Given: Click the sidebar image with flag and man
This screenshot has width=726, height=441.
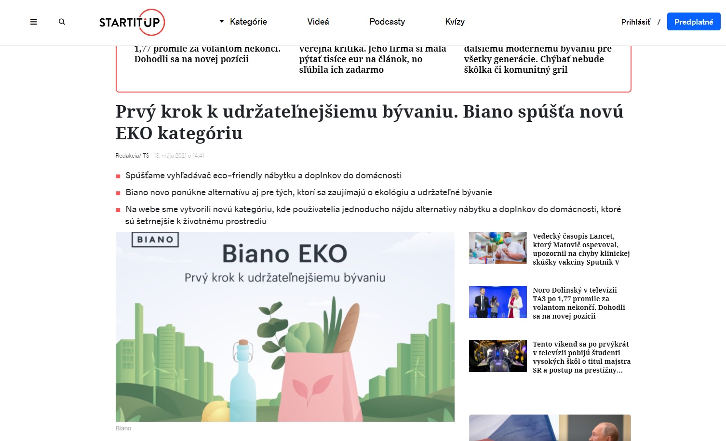Looking at the screenshot, I should click(550, 428).
